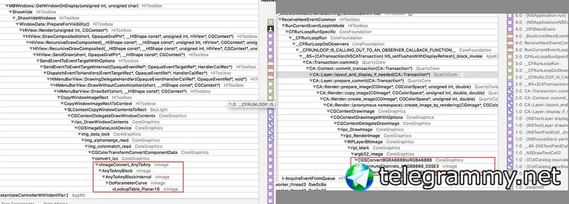569x204 pixels.
Task: Click the focus arrow beside layout_and_display_if_needed QuartzCore
Action: pyautogui.click(x=462, y=75)
